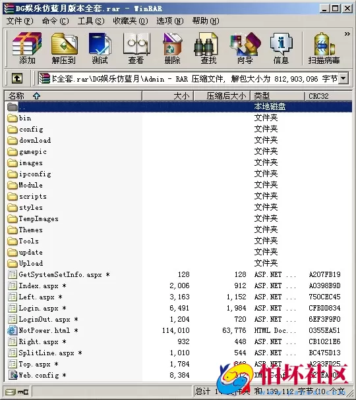The width and height of the screenshot is (356, 400).
Task: Sort by the 名称 column header
Action: click(73, 96)
